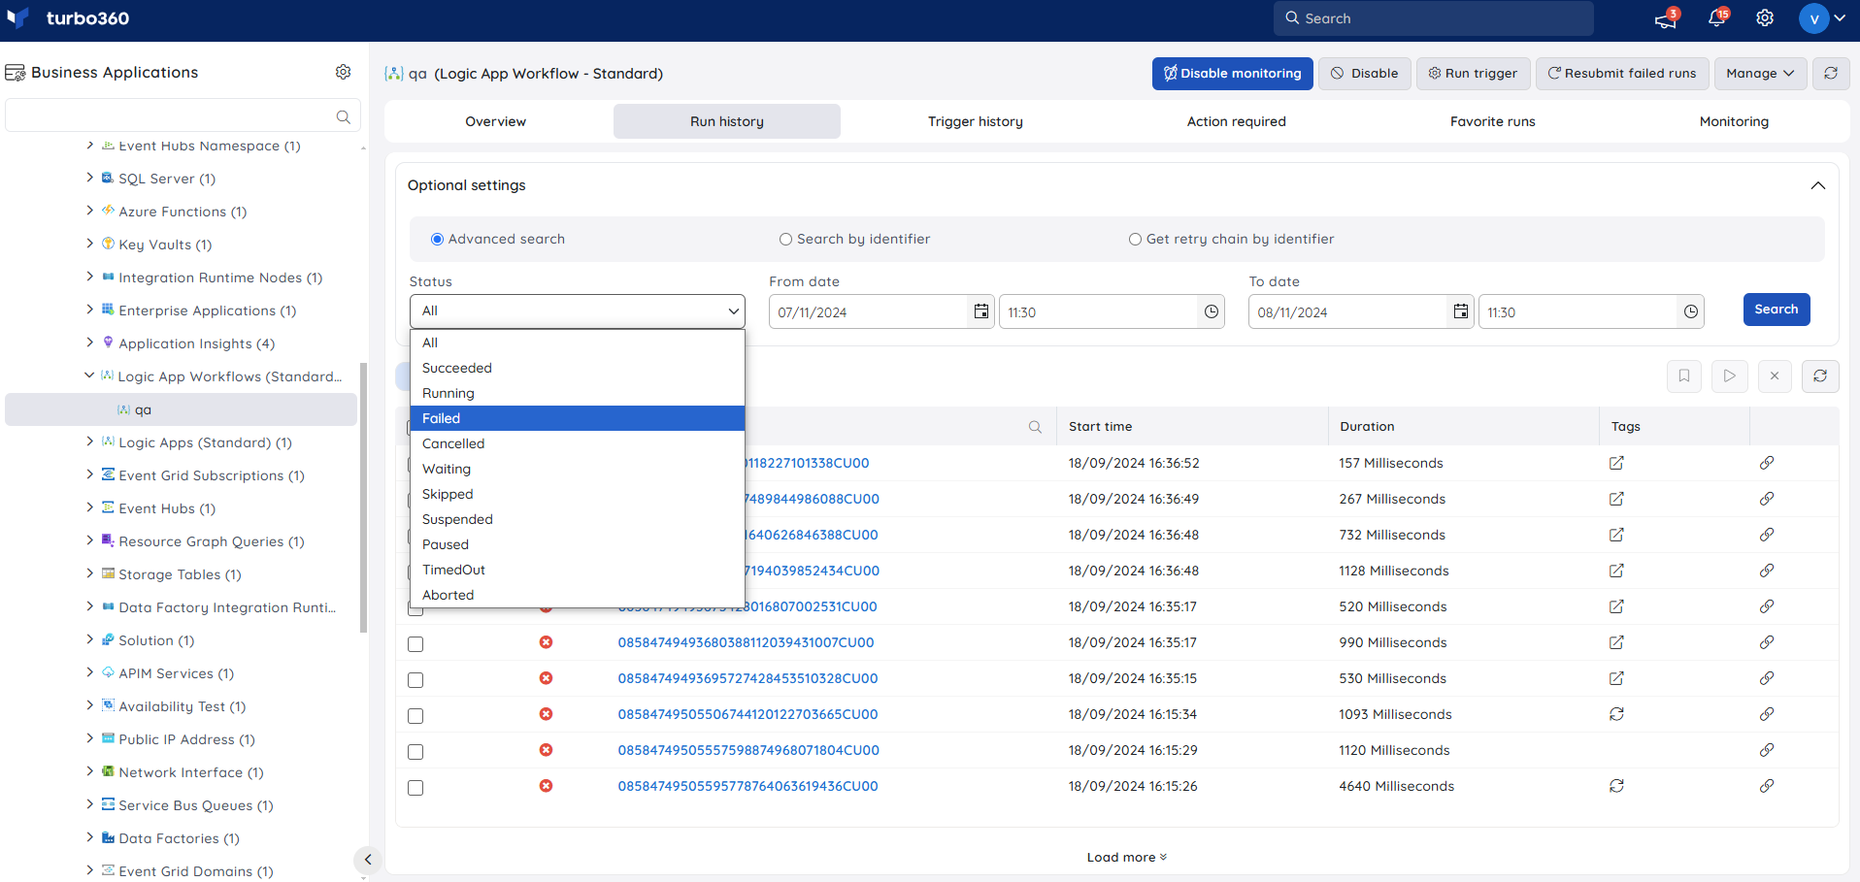1860x882 pixels.
Task: Switch to the Overview tab
Action: pos(495,121)
